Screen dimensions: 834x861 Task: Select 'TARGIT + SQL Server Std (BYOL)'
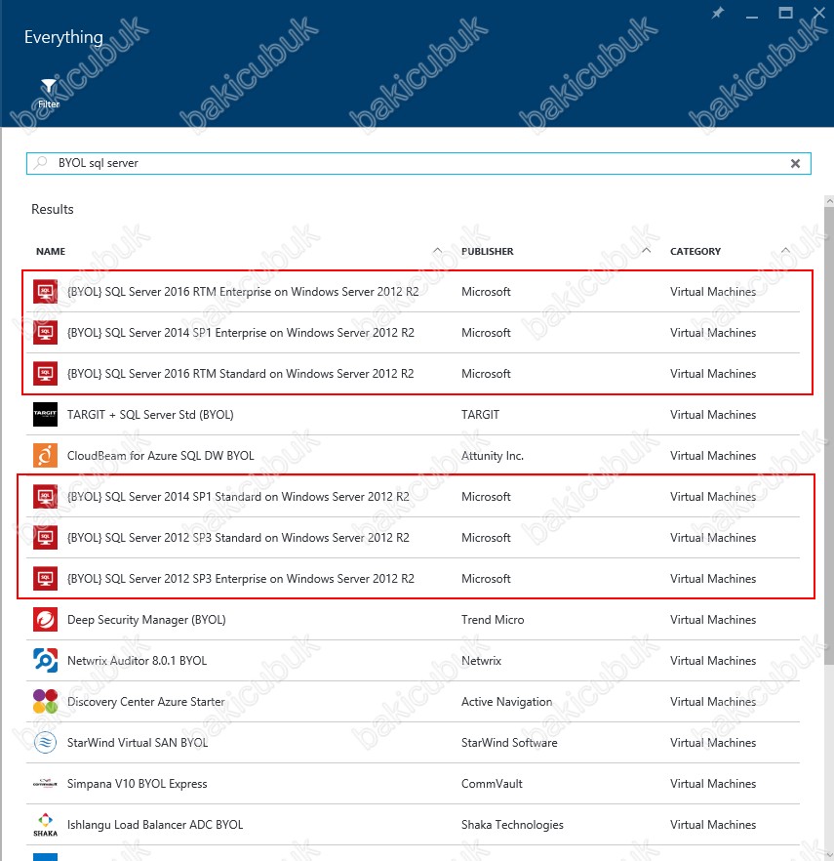150,415
